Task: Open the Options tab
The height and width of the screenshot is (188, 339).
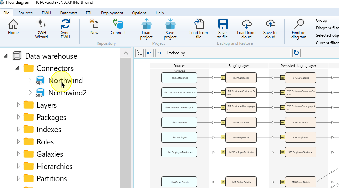Action: click(139, 13)
